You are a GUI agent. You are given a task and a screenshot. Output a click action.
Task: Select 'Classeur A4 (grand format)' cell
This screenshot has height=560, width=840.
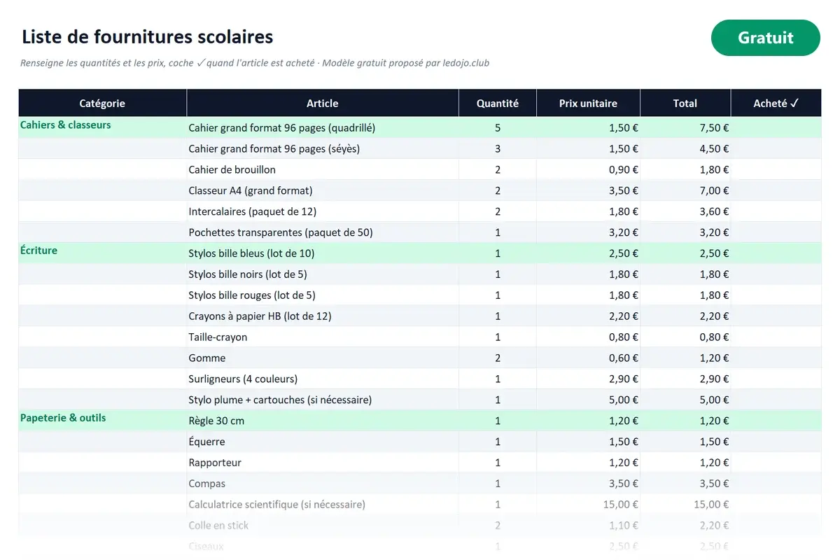(323, 190)
